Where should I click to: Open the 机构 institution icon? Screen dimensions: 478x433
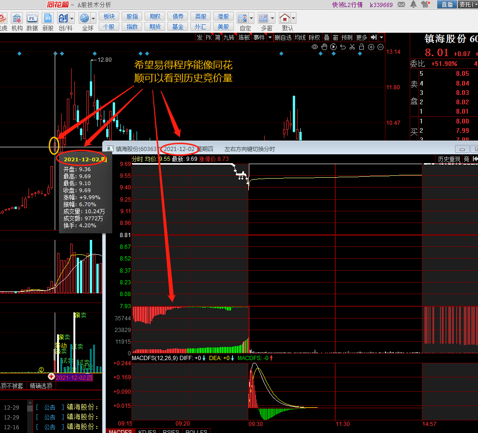(x=17, y=19)
